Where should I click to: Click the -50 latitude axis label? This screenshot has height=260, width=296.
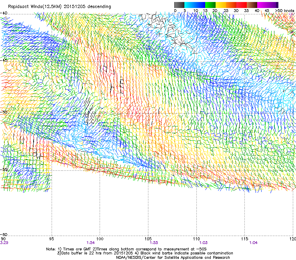[4, 112]
